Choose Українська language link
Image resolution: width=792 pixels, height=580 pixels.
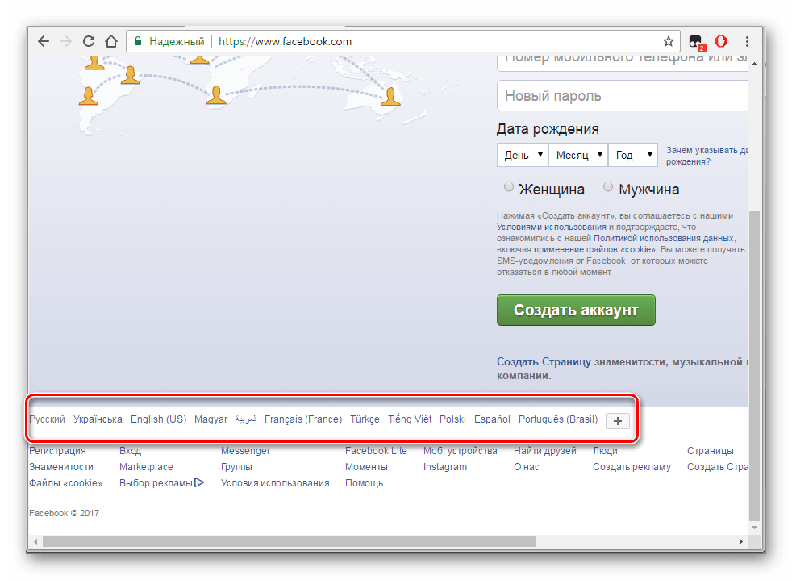coord(98,419)
